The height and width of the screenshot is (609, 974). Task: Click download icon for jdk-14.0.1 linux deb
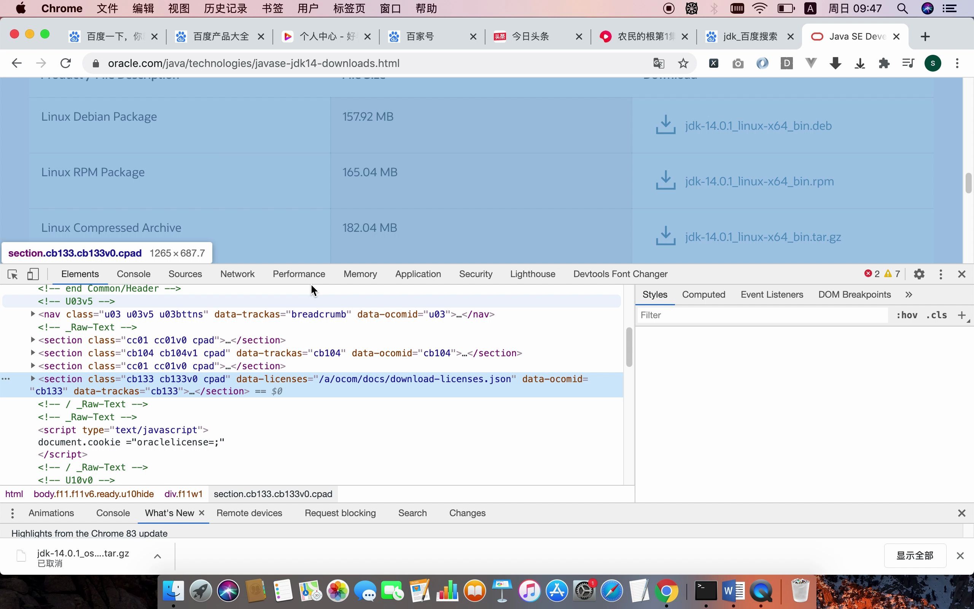665,125
